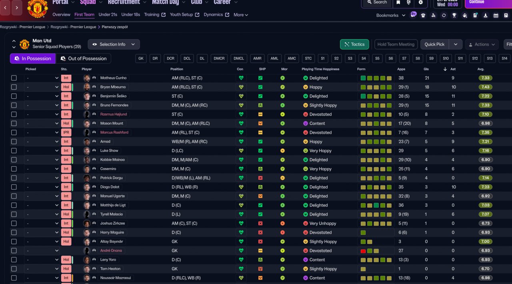Screen dimensions: 512x284
Task: Open the calendar shortcut icon
Action: 496,16
